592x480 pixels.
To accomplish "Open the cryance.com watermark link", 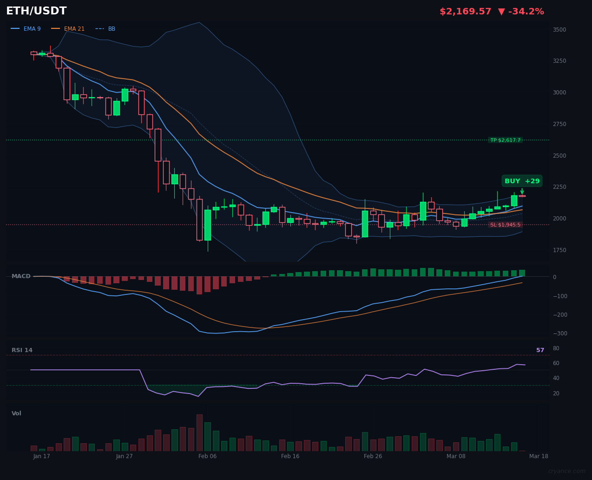I will [566, 471].
